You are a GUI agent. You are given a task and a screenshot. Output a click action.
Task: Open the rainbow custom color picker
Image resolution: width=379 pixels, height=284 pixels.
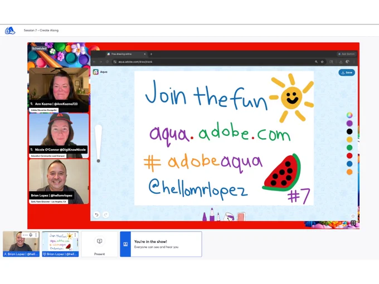click(x=349, y=115)
